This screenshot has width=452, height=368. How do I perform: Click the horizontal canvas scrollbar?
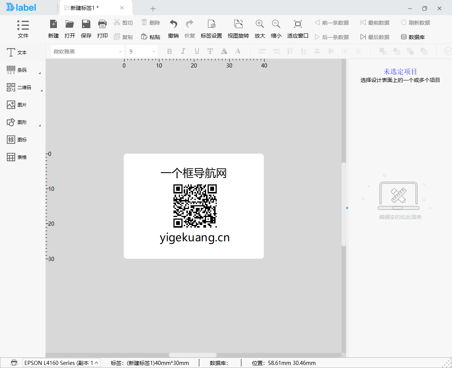(x=192, y=355)
